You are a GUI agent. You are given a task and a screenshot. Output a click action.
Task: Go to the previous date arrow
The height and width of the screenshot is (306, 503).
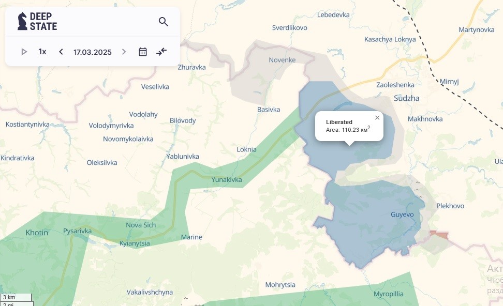tap(61, 52)
